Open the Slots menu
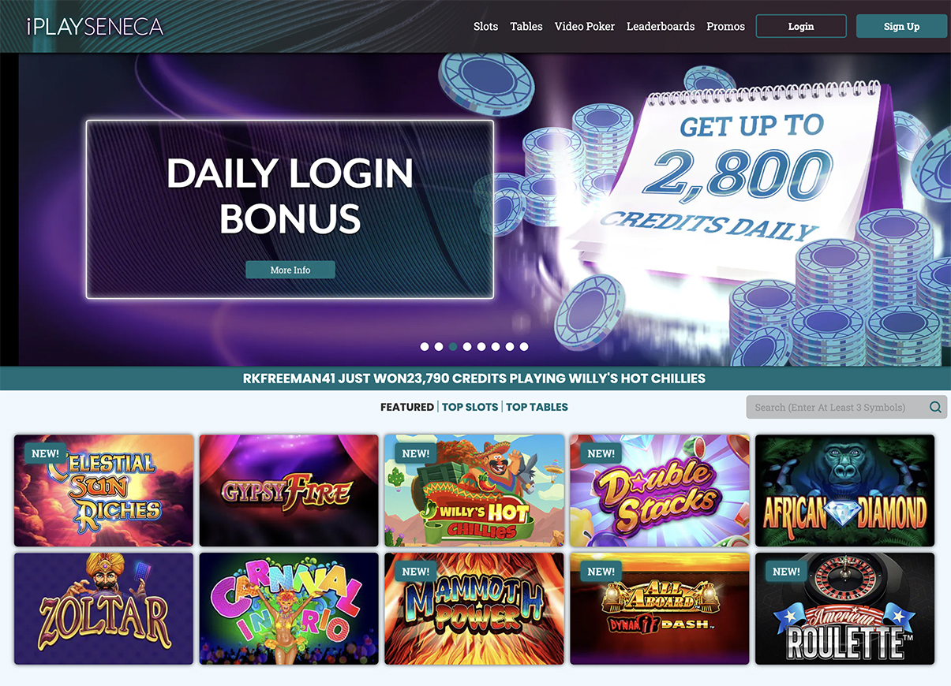951x686 pixels. click(485, 26)
